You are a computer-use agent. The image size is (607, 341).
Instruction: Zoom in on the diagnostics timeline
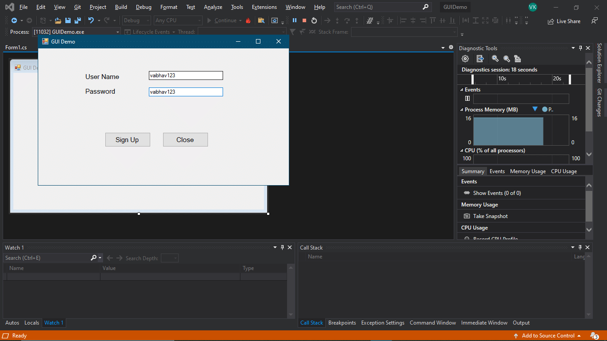[x=495, y=59]
